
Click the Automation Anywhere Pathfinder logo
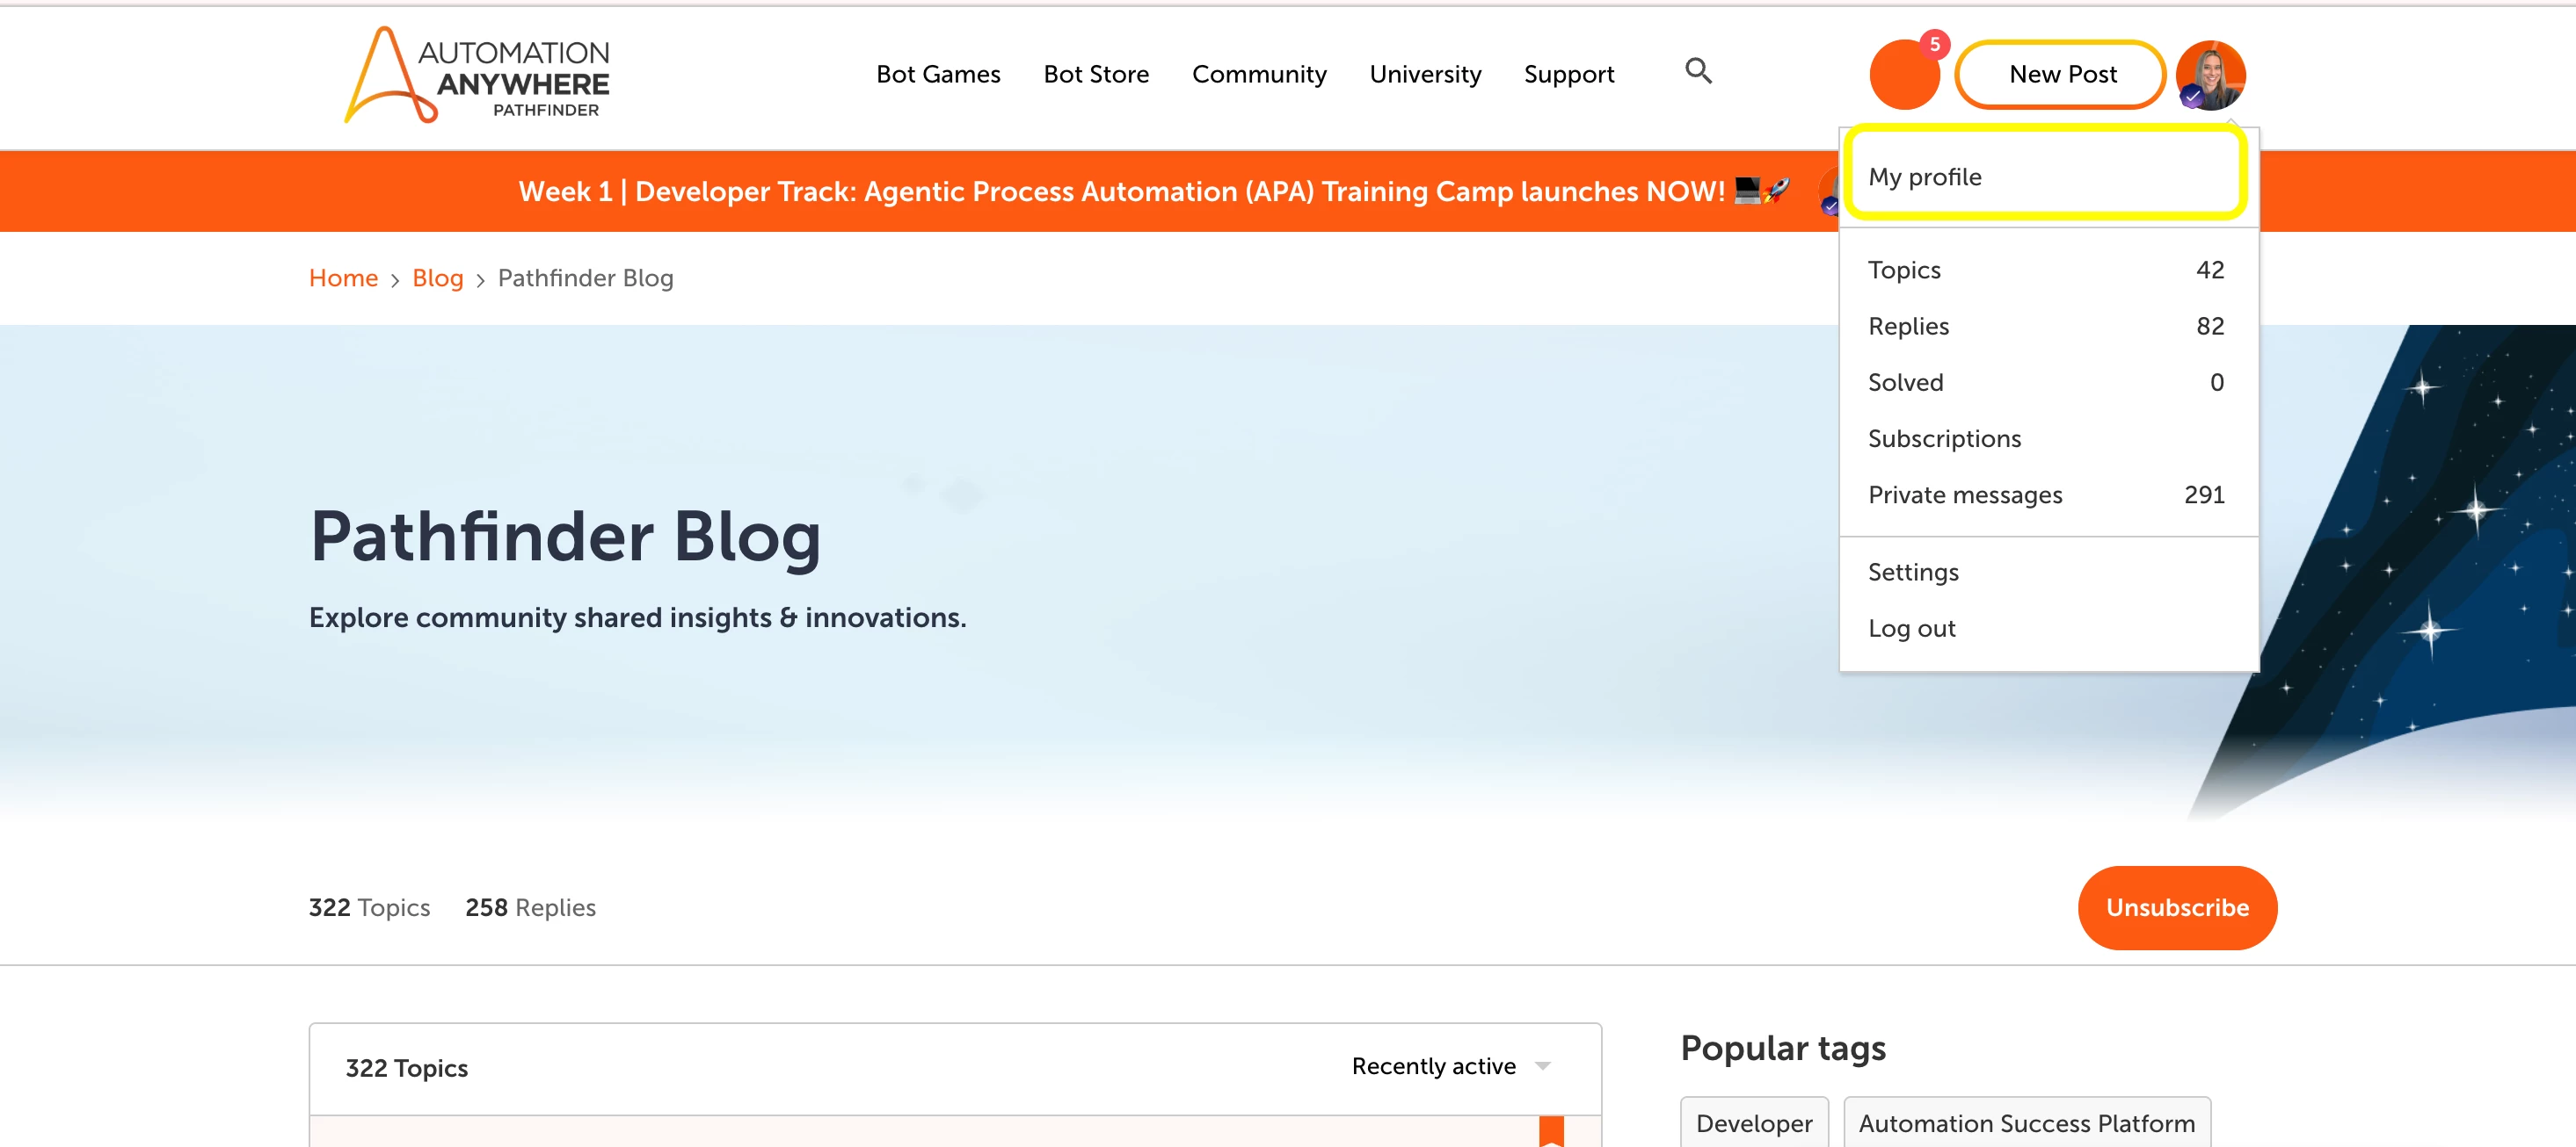(477, 76)
